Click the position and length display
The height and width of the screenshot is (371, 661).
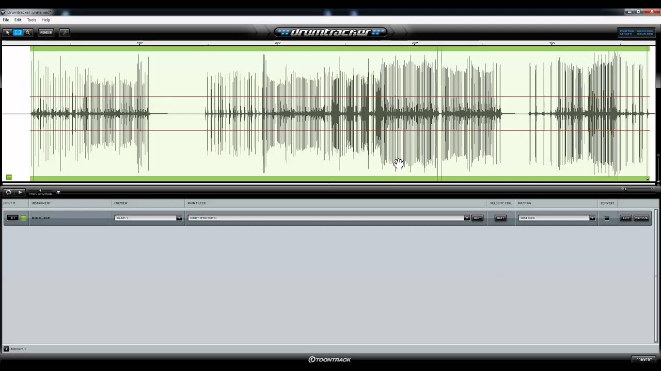637,32
